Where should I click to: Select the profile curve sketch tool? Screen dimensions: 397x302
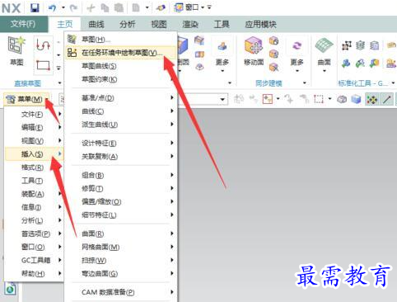[x=43, y=45]
